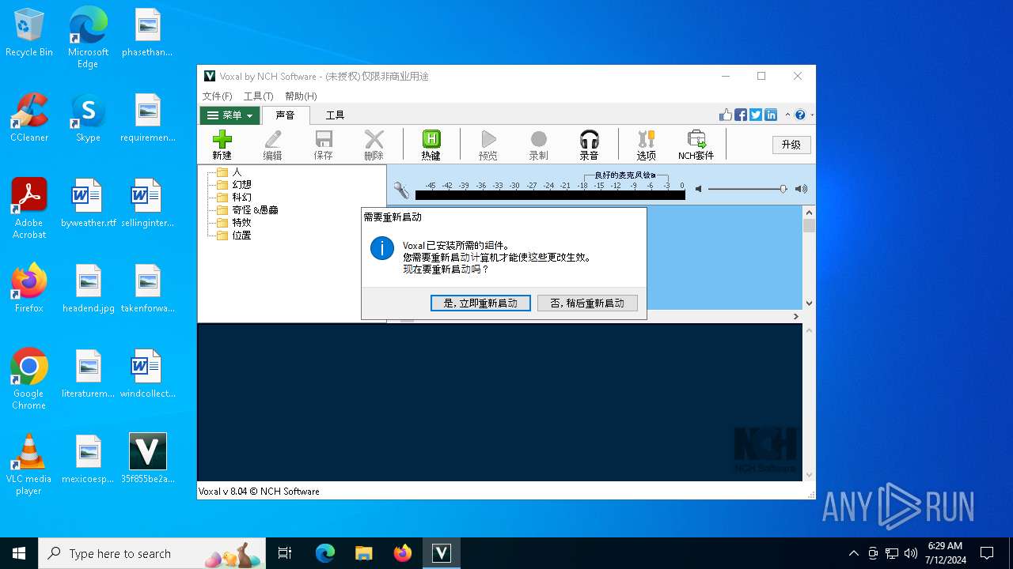Viewport: 1013px width, 569px height.
Task: Click the taskbar search box
Action: [x=152, y=553]
